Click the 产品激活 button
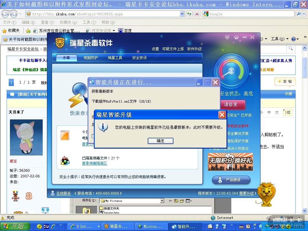The height and width of the screenshot is (231, 308). [231, 180]
